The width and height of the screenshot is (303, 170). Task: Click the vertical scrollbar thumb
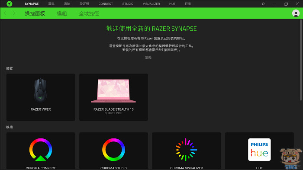[301, 60]
